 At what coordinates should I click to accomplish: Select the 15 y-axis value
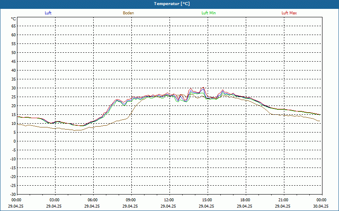(14, 115)
